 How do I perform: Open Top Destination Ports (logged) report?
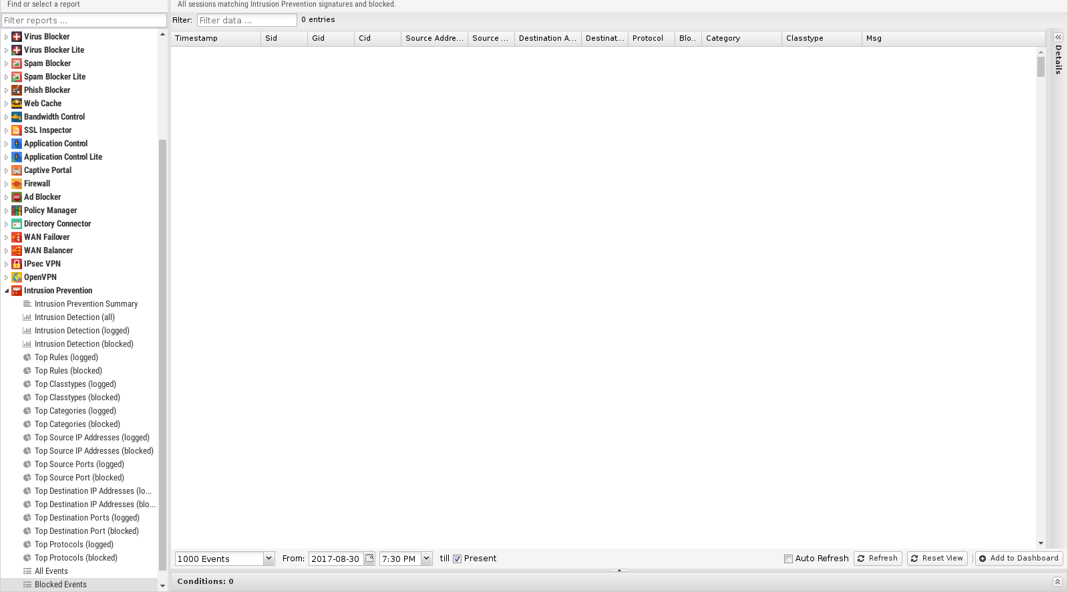click(87, 518)
